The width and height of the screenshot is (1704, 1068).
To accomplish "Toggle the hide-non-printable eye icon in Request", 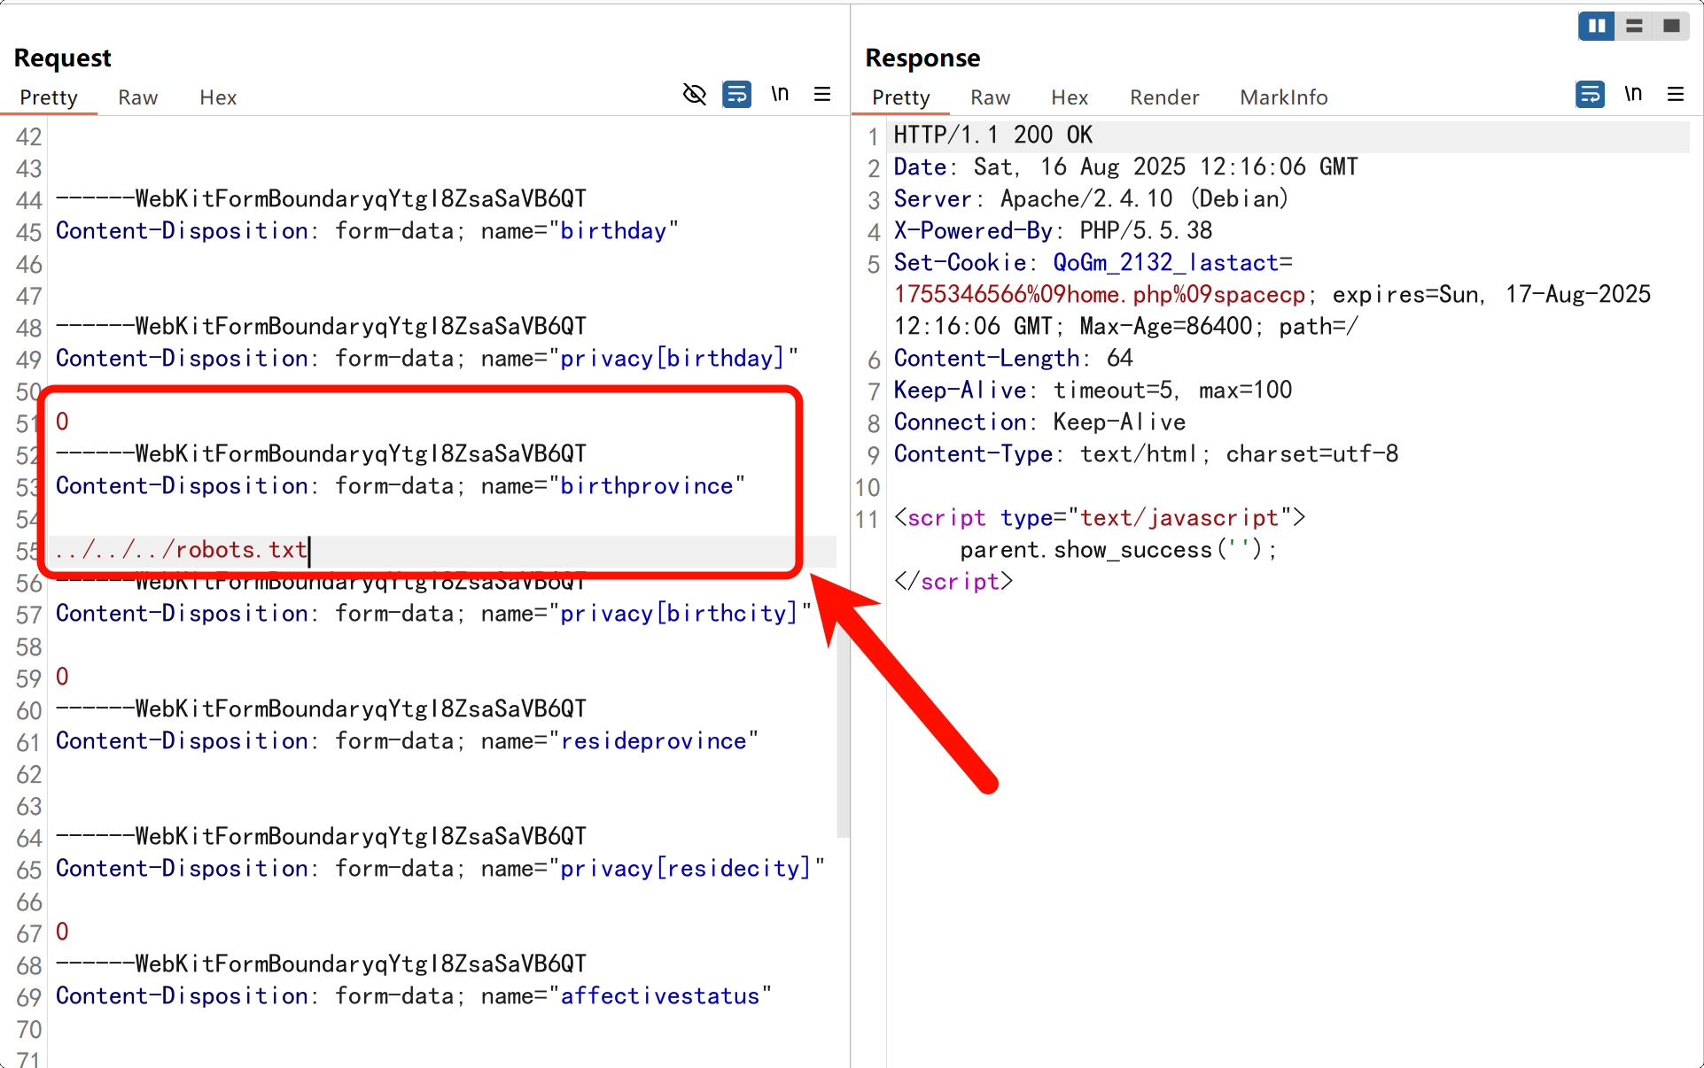I will tap(695, 94).
